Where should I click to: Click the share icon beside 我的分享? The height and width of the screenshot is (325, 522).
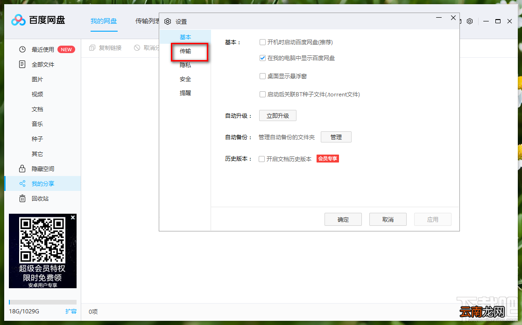coord(22,183)
